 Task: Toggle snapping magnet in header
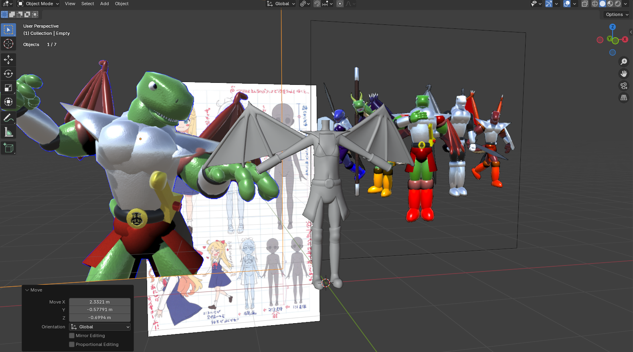click(317, 4)
